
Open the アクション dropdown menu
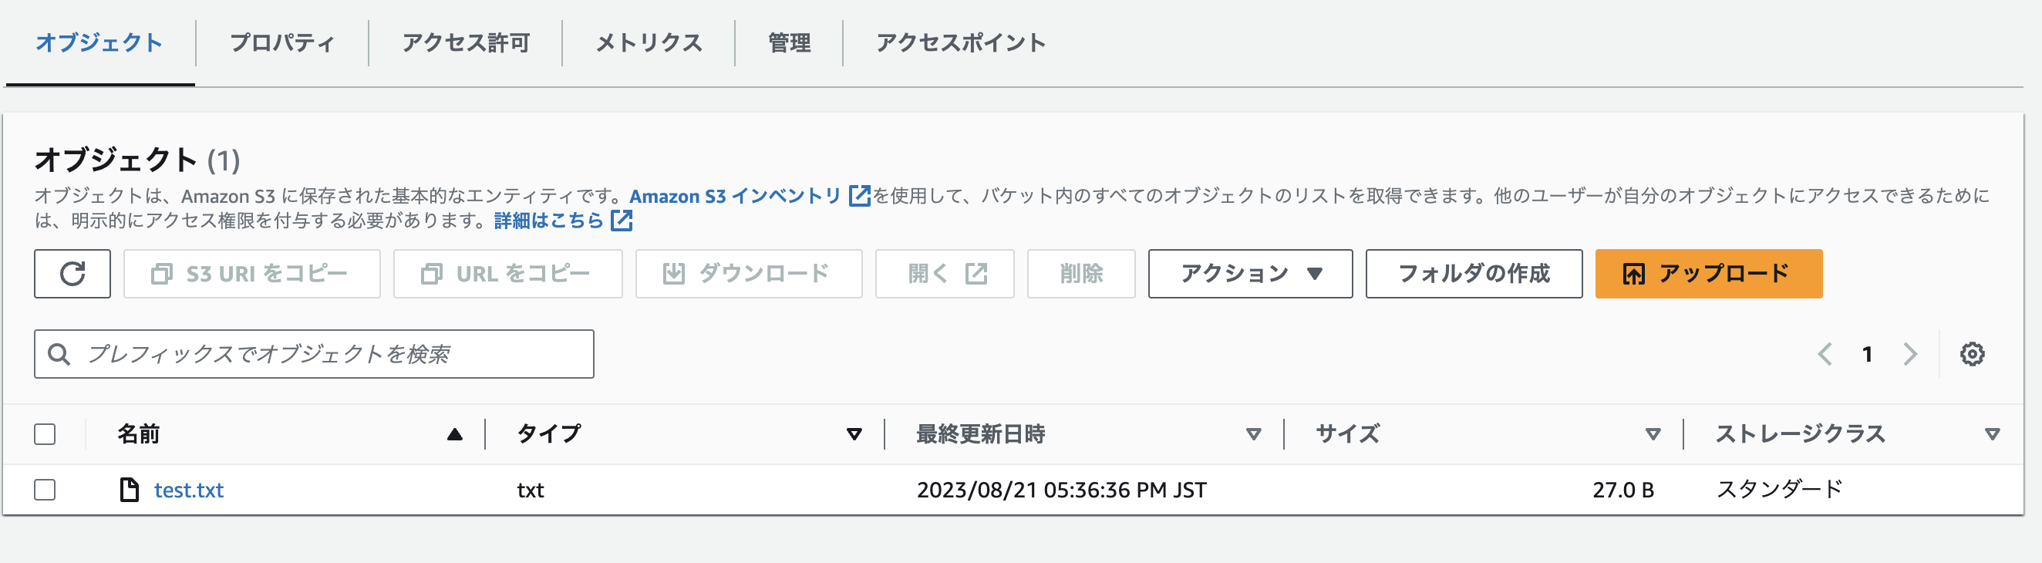coord(1250,274)
